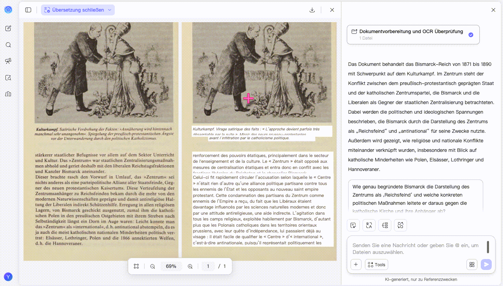This screenshot has height=286, width=503.
Task: Click the document convert icon
Action: [x=400, y=225]
